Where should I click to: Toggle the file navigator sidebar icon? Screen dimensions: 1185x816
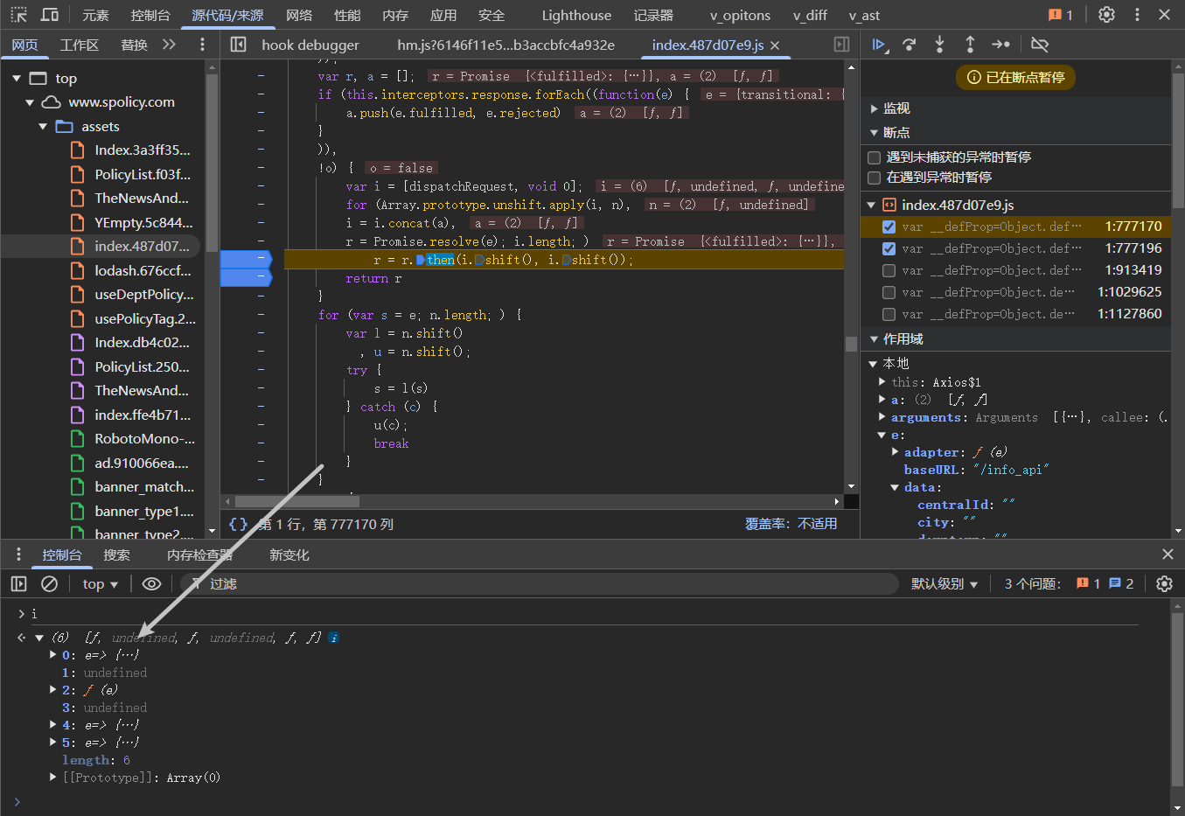pyautogui.click(x=238, y=45)
